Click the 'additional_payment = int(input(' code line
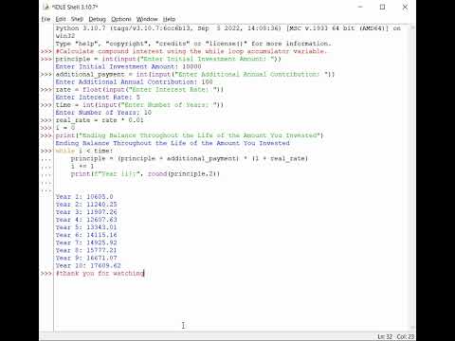This screenshot has height=341, width=455. pos(195,74)
